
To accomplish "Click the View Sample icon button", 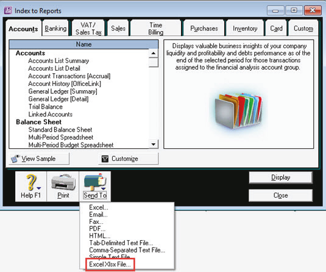I will tap(16, 159).
